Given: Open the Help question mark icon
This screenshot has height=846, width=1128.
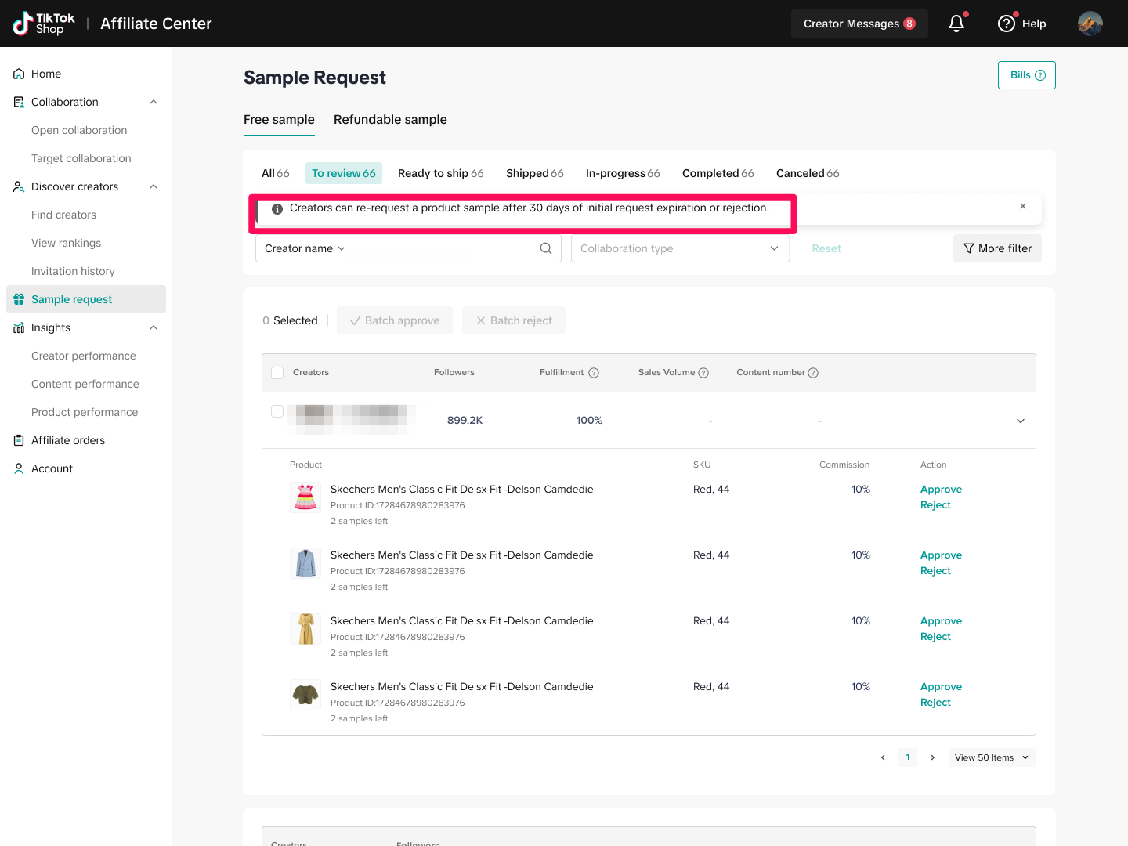Looking at the screenshot, I should 1007,23.
